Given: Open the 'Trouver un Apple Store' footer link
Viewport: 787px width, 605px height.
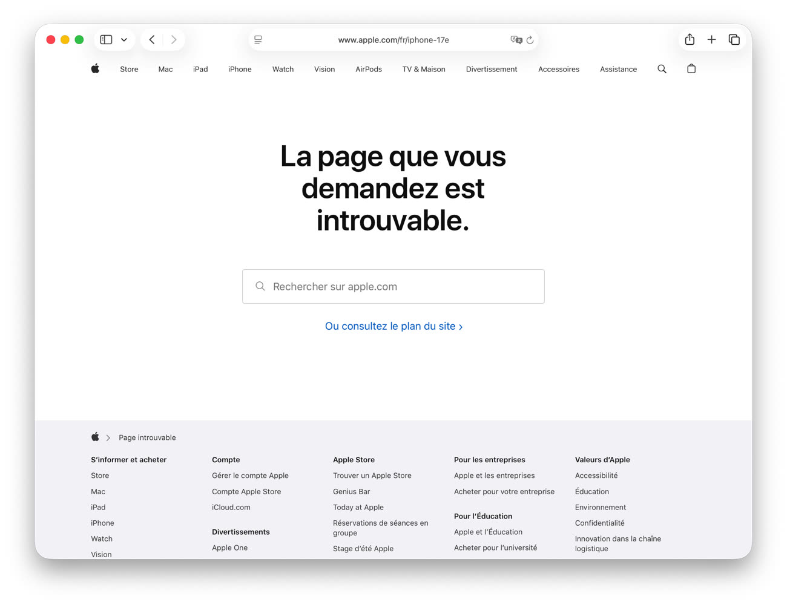Looking at the screenshot, I should point(372,476).
